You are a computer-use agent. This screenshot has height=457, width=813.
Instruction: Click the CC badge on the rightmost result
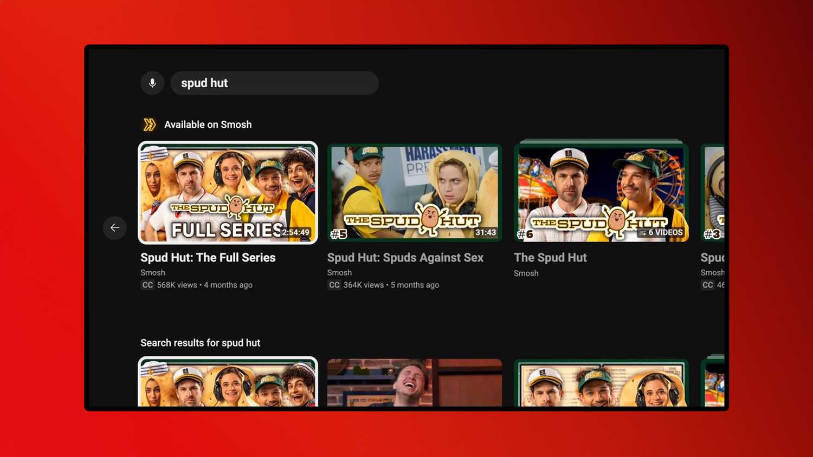coord(707,285)
